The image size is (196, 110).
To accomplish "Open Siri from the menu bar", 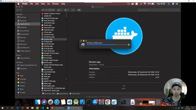I will click(173, 4).
